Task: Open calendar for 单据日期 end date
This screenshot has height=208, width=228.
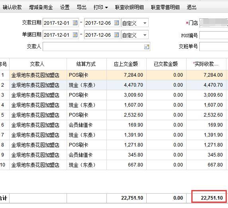Action: [116, 35]
